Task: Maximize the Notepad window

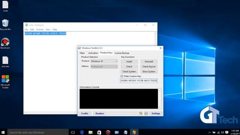Action: coord(145,25)
